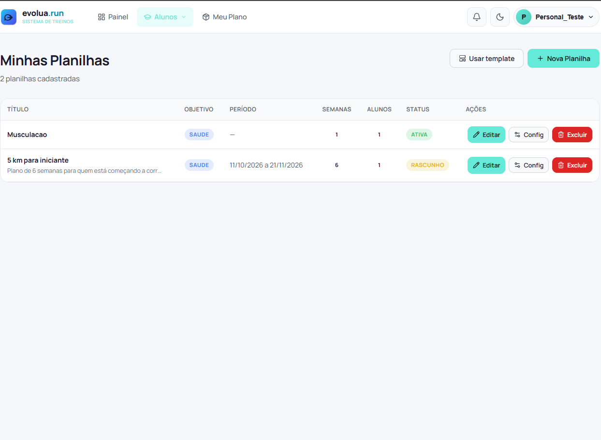The image size is (601, 440).
Task: Edit the Musculacao planilha
Action: point(486,135)
